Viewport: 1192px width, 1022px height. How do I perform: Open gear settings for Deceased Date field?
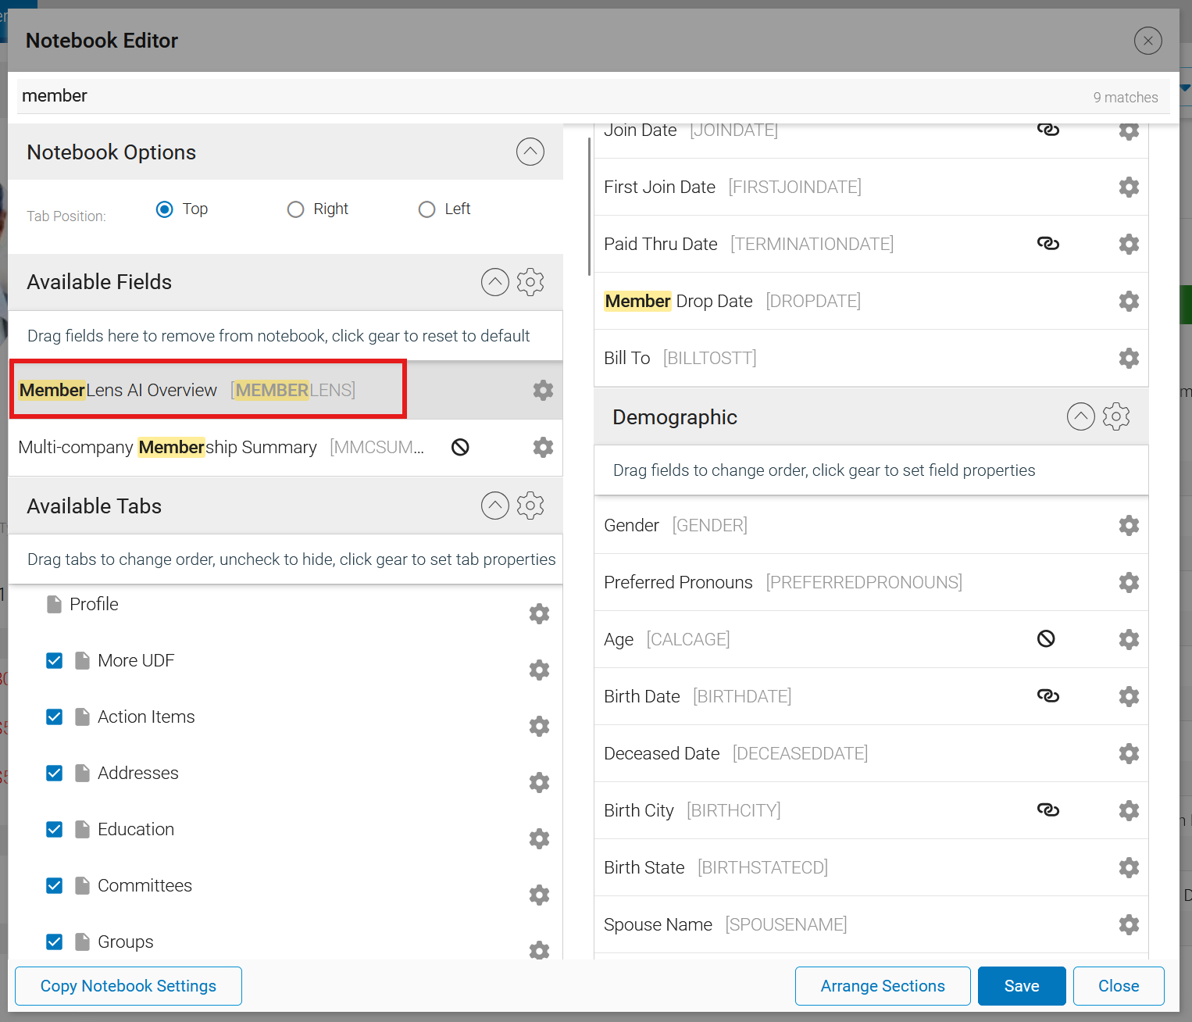tap(1129, 753)
